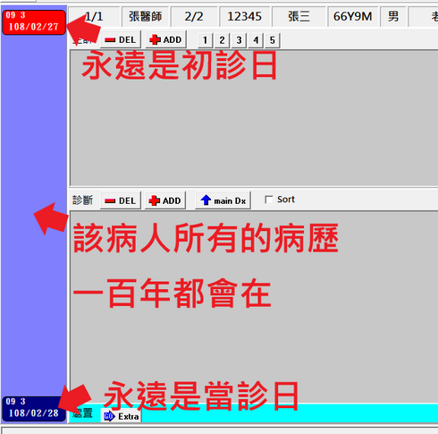Click the upper DEL button with the red minus icon
The width and height of the screenshot is (438, 434).
(x=121, y=39)
